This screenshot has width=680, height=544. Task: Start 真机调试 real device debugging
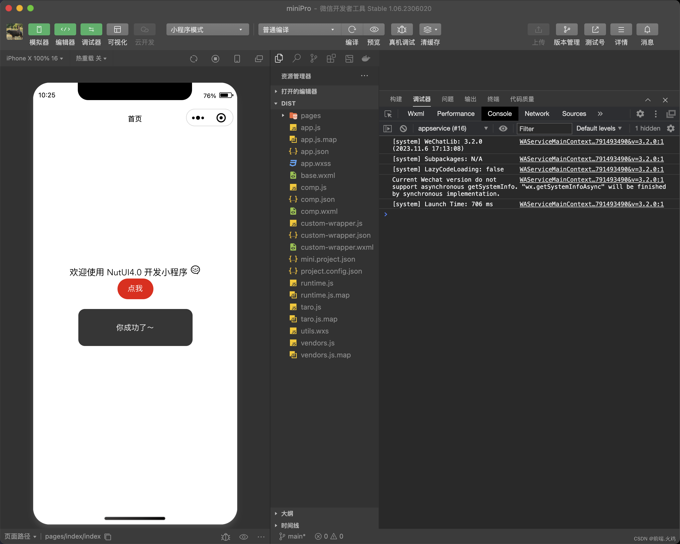click(401, 30)
